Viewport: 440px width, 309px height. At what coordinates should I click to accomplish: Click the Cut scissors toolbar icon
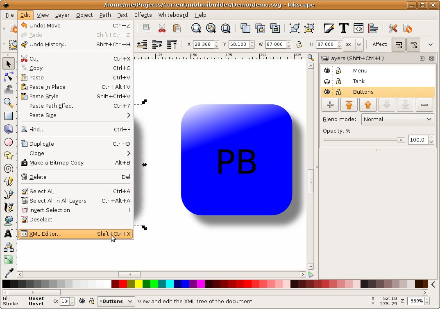[162, 28]
